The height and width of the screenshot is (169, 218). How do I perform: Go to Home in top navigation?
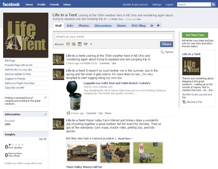[29, 4]
